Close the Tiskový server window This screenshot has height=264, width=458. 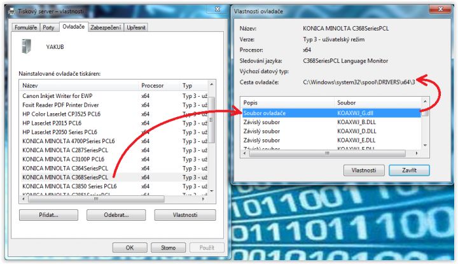click(218, 10)
